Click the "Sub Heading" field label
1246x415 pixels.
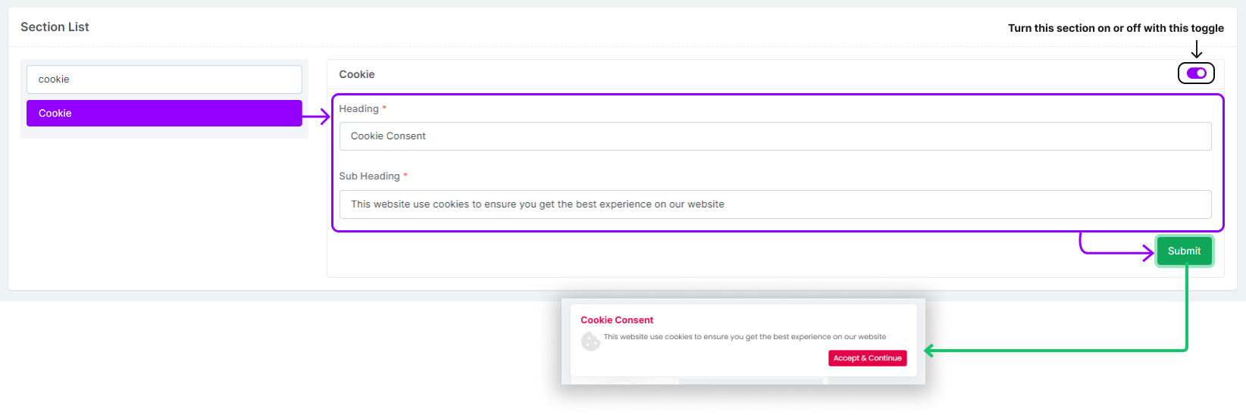(x=369, y=176)
